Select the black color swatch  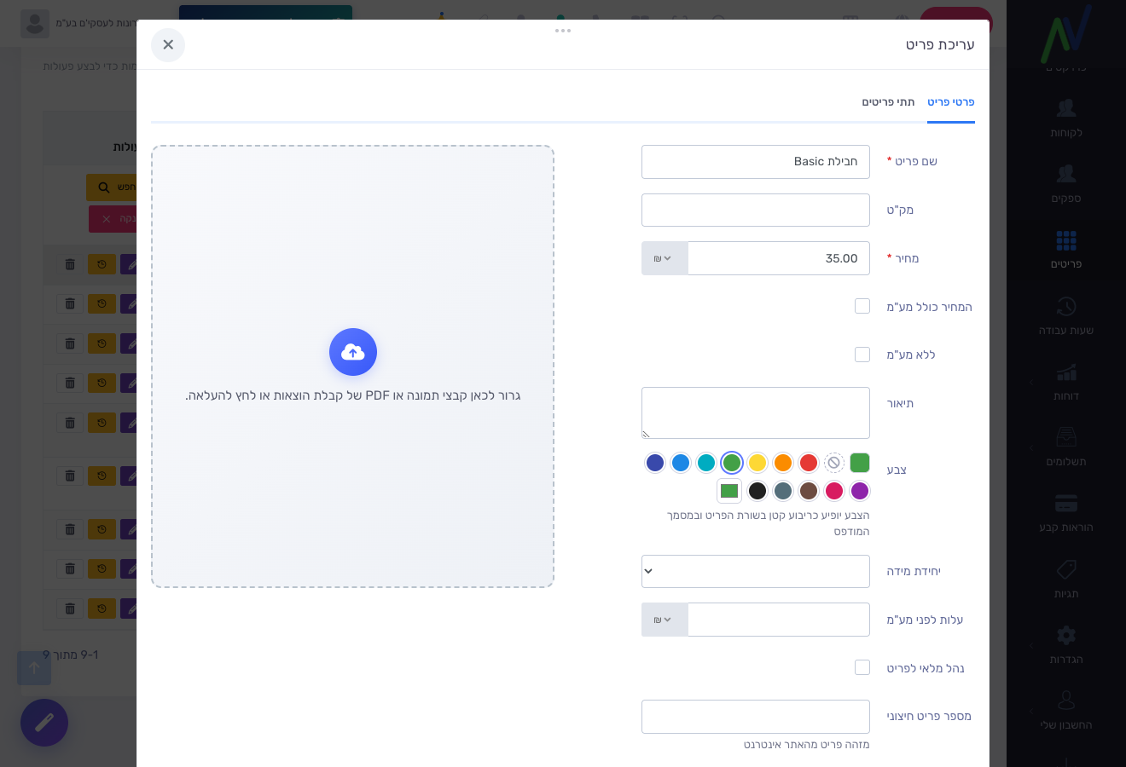coord(757,491)
